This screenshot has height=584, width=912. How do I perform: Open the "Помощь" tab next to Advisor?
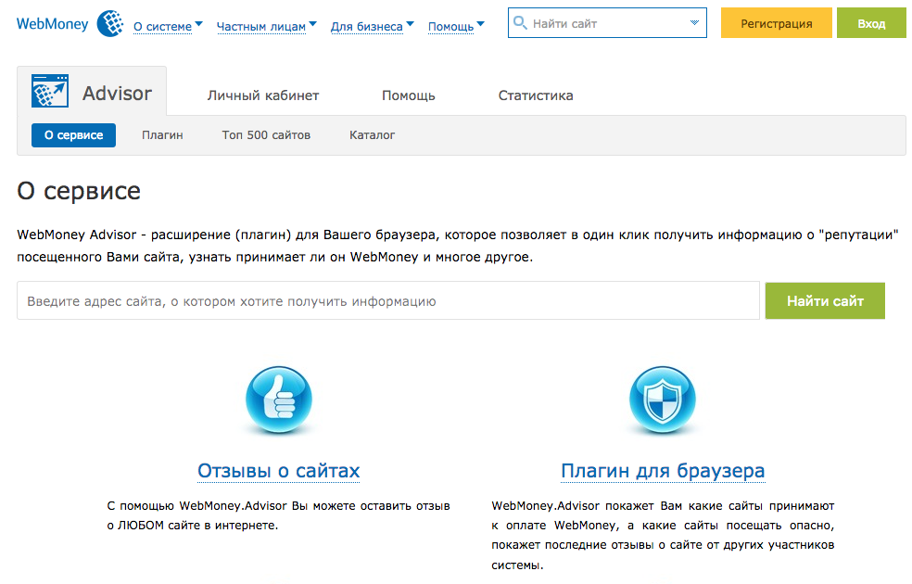click(x=409, y=95)
